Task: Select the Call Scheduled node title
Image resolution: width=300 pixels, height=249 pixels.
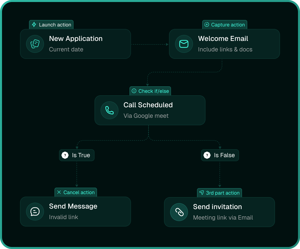Action: pos(148,105)
